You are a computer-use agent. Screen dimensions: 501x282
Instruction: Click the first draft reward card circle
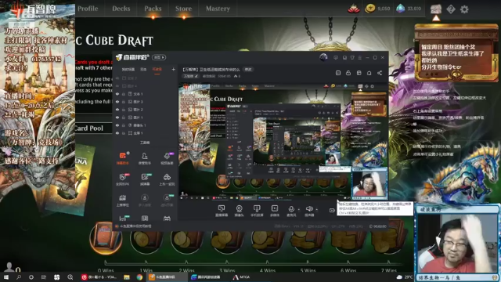pos(106,238)
